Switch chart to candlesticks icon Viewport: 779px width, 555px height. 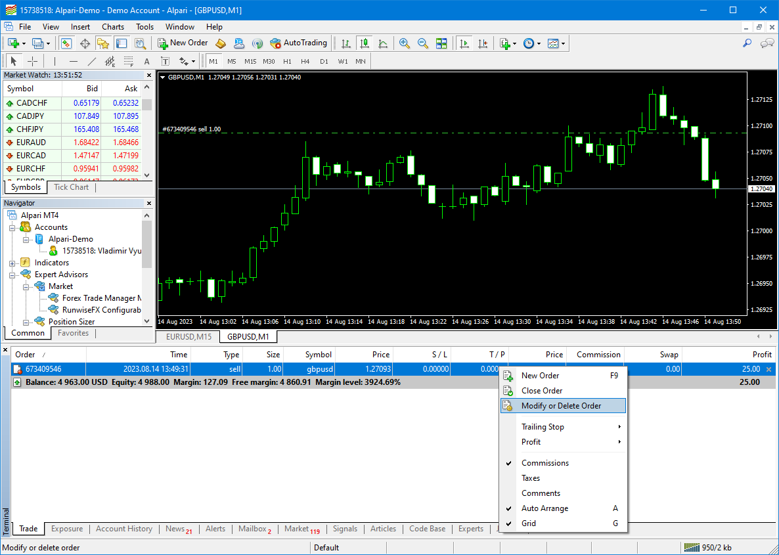365,43
